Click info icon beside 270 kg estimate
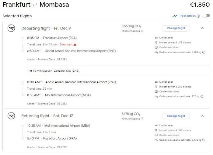 (202, 97)
